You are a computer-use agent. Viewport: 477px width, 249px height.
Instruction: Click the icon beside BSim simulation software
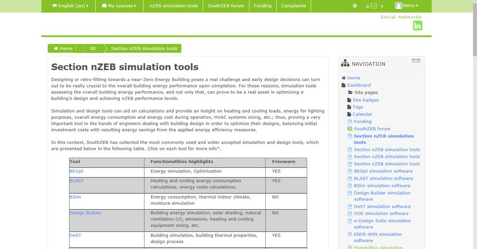350,186
